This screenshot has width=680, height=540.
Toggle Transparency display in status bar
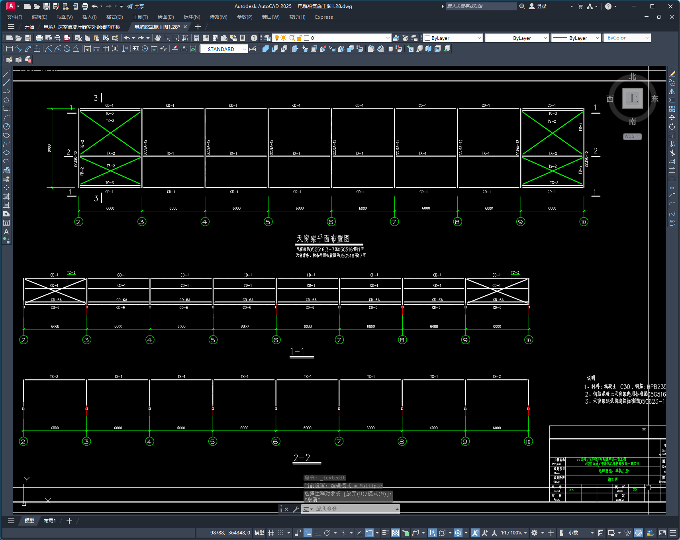(x=396, y=533)
